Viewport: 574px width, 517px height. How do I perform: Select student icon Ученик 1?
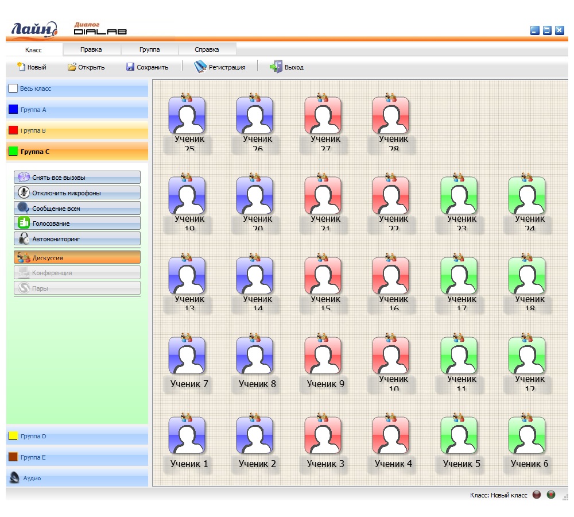187,435
